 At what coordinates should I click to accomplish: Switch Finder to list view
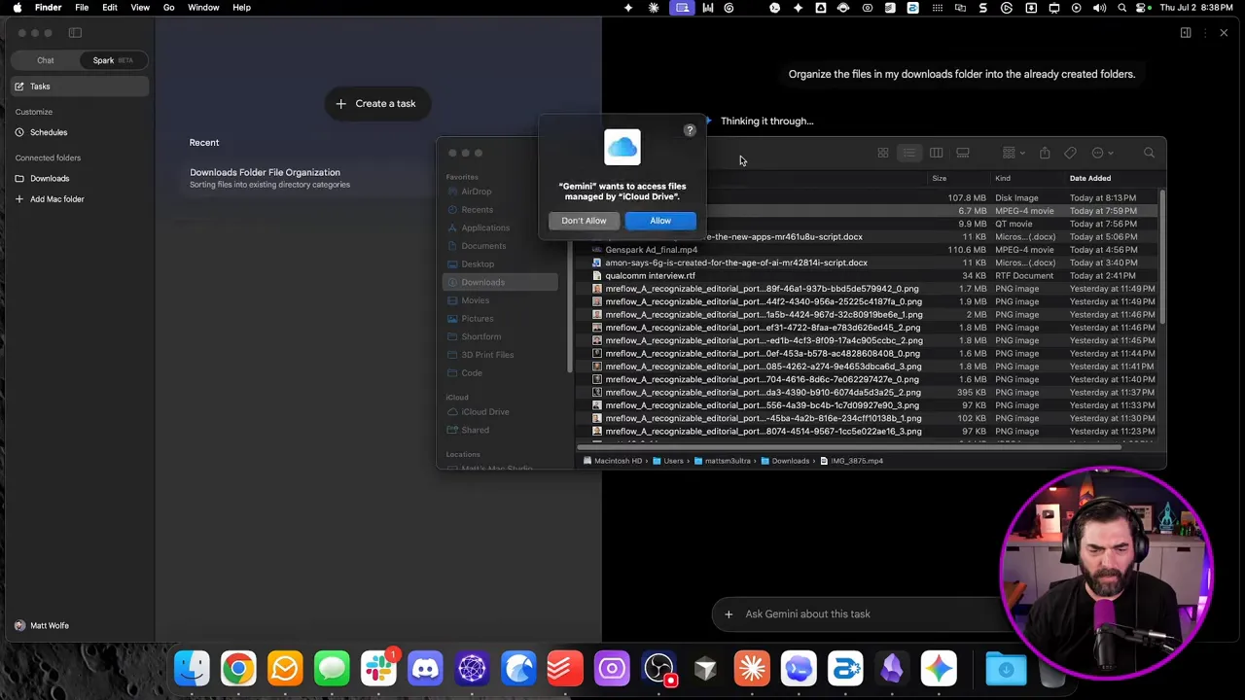click(x=908, y=154)
